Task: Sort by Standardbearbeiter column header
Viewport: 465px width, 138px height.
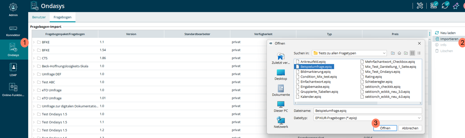Action: [197, 34]
